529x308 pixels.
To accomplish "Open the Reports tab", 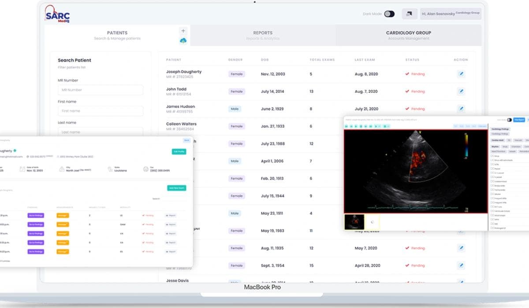I will coord(263,35).
